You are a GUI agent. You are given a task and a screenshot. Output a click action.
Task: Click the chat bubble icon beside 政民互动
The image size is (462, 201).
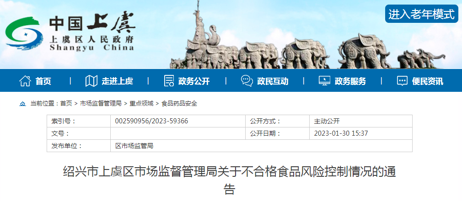(x=247, y=81)
